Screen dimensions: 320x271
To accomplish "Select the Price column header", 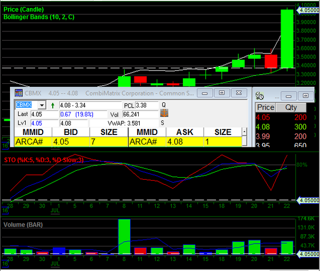I will [x=266, y=107].
